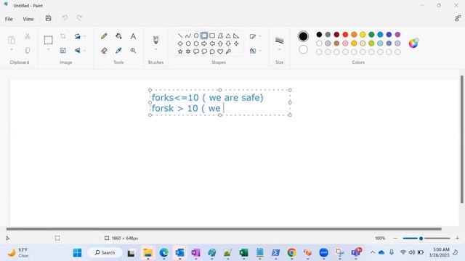Pick the yellow color swatch

point(363,35)
